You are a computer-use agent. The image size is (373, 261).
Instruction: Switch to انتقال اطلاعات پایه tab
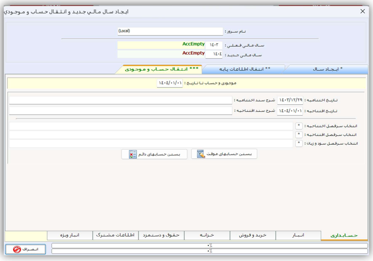tap(244, 69)
